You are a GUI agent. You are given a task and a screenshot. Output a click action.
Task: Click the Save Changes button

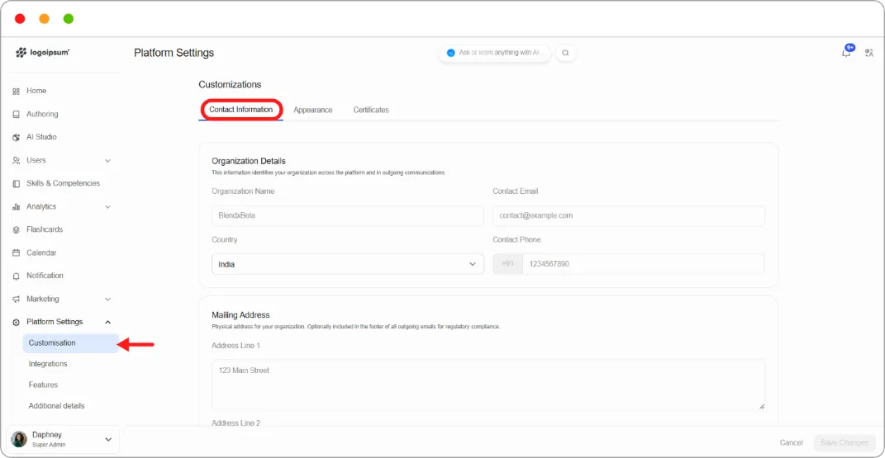pos(845,443)
